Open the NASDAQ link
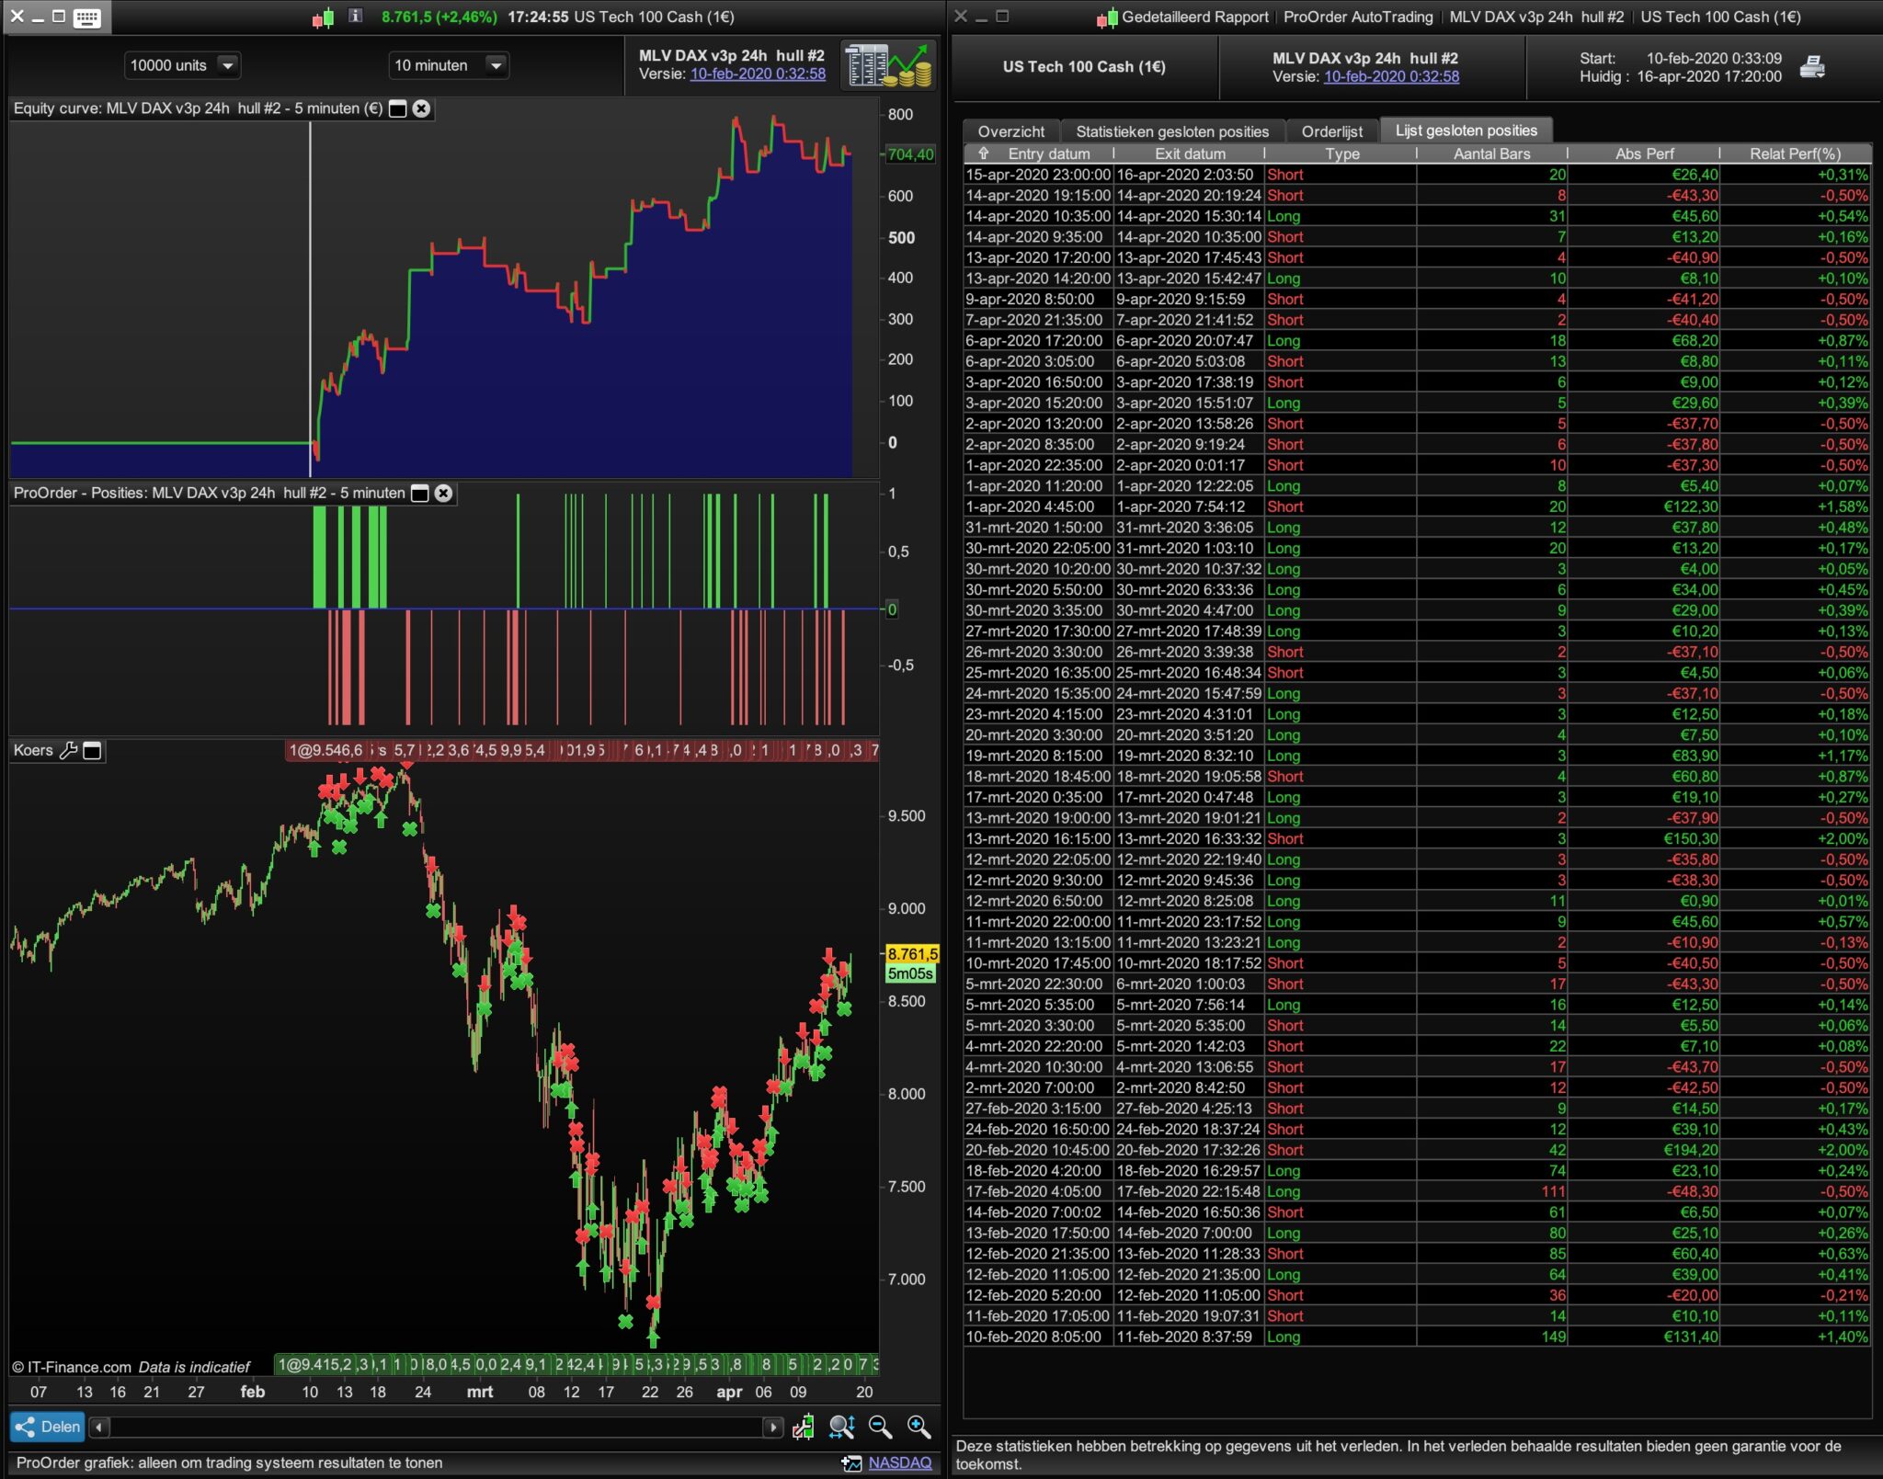 click(899, 1462)
